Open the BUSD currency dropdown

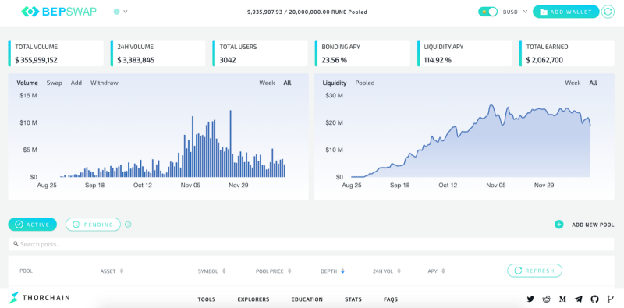pyautogui.click(x=515, y=12)
